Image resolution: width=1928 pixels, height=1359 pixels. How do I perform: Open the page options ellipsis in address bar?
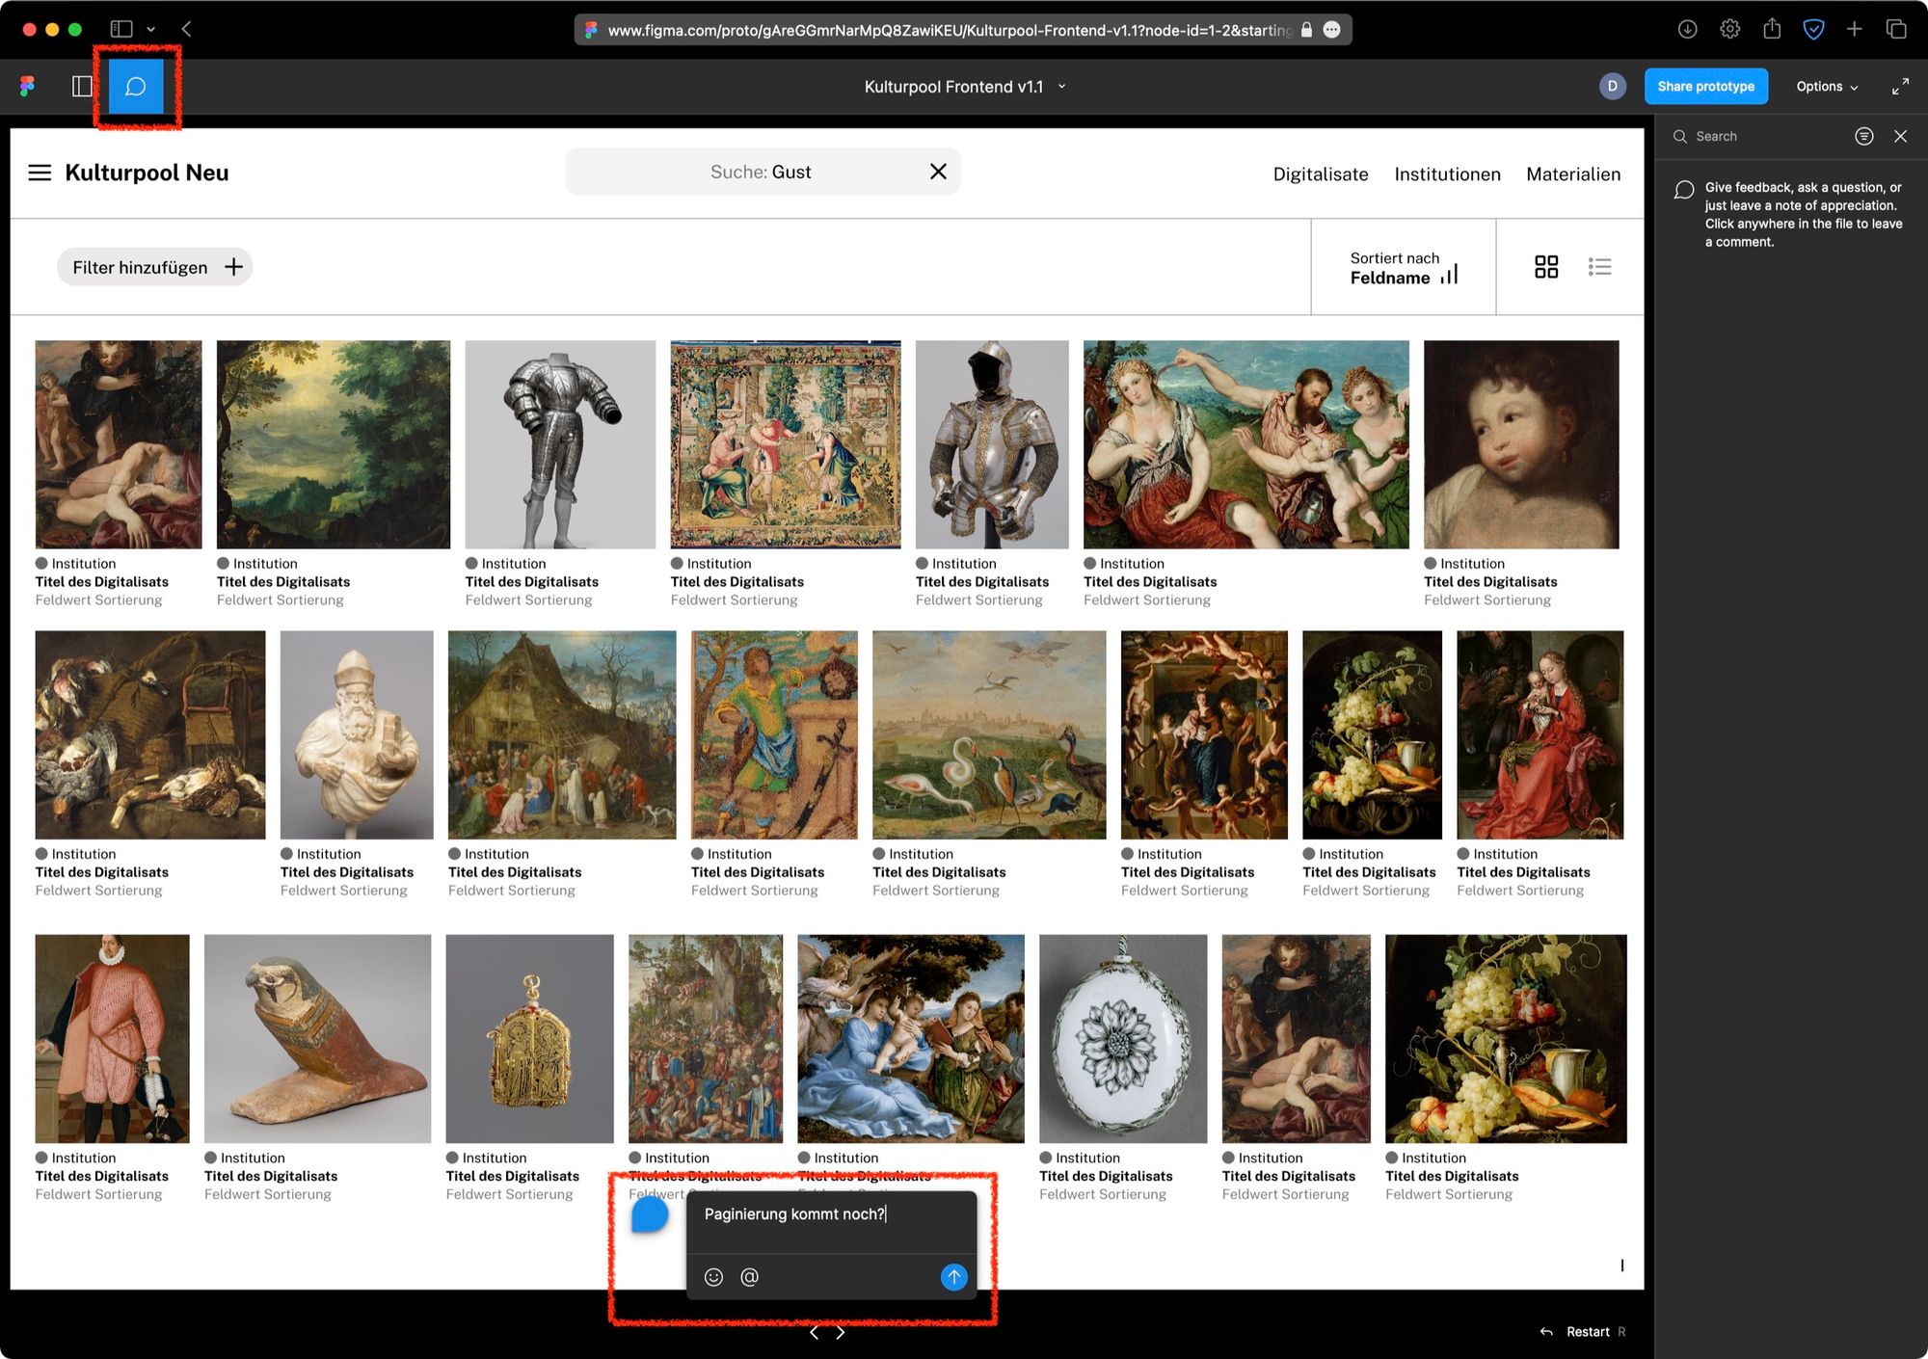[x=1331, y=30]
